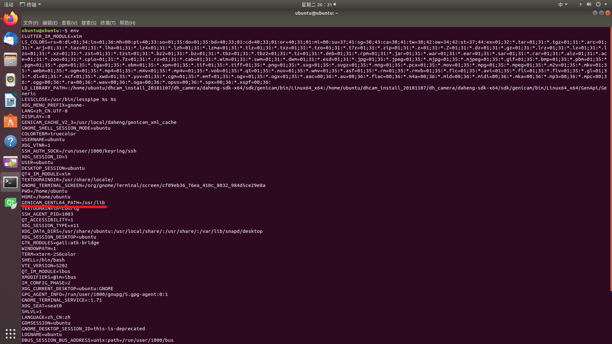The height and width of the screenshot is (344, 612).
Task: Open volume control in top bar
Action: [589, 4]
